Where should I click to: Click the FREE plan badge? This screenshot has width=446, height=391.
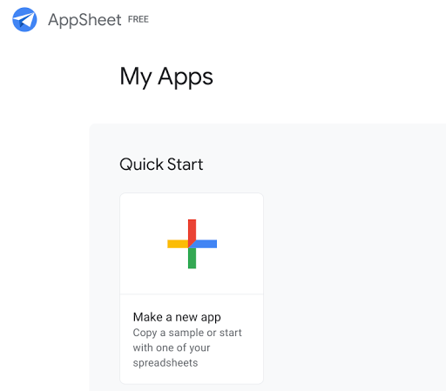point(139,19)
